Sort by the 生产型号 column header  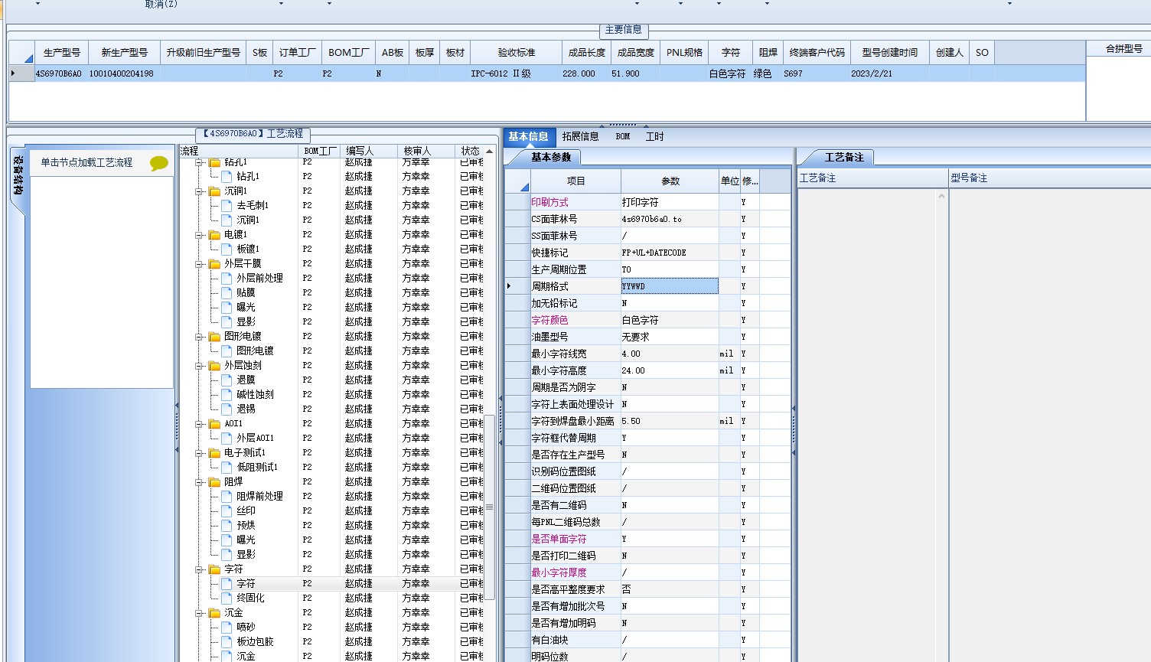click(x=62, y=52)
